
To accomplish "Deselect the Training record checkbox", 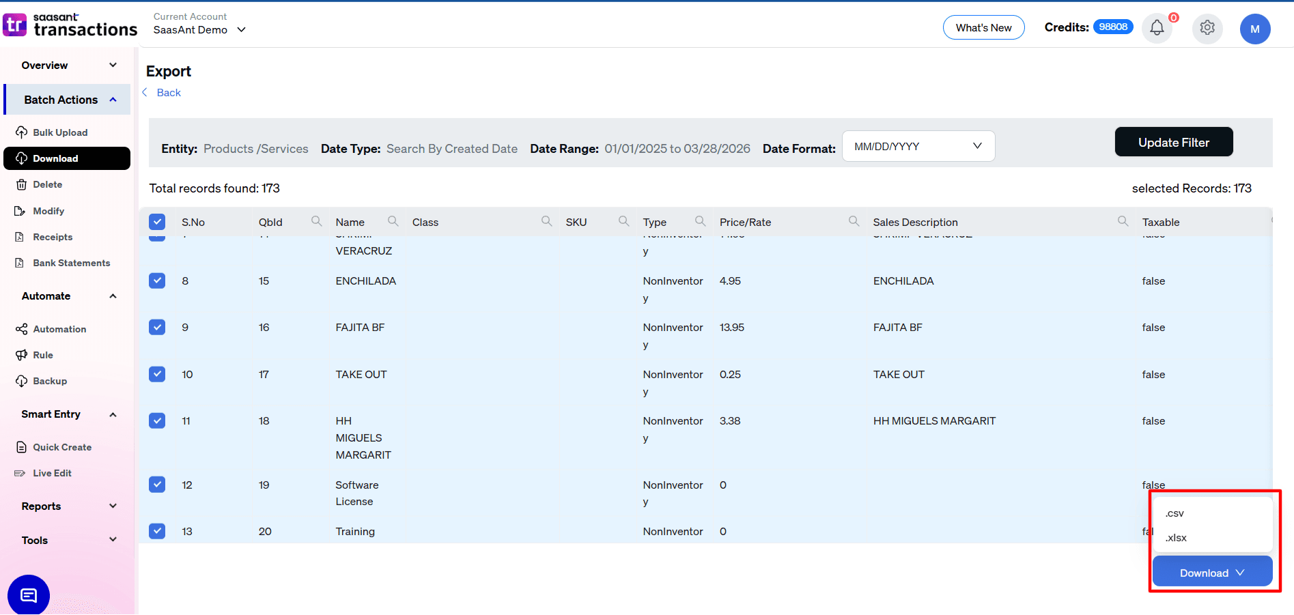I will click(157, 531).
